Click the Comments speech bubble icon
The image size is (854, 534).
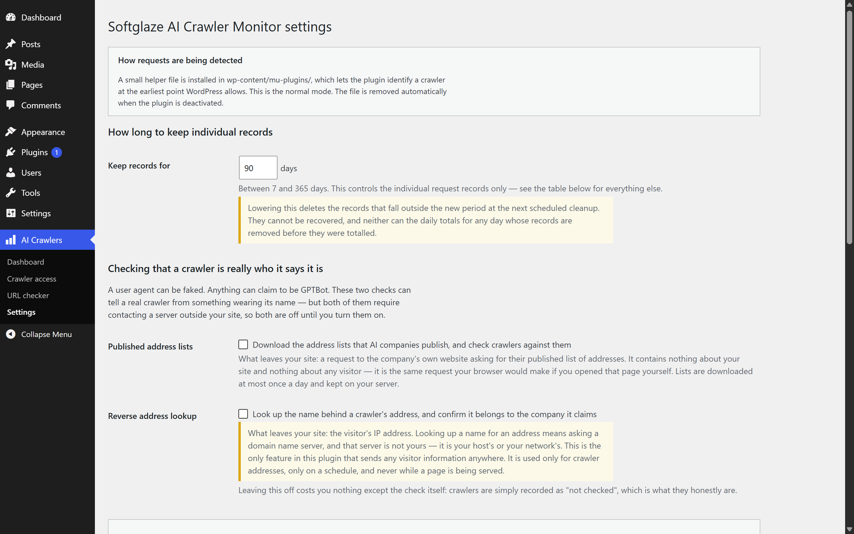(11, 105)
